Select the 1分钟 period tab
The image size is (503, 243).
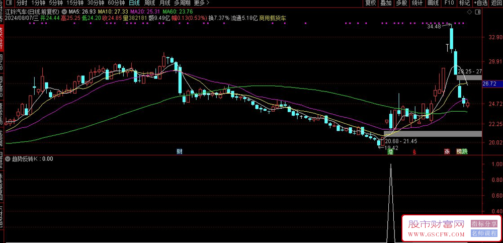coord(38,3)
